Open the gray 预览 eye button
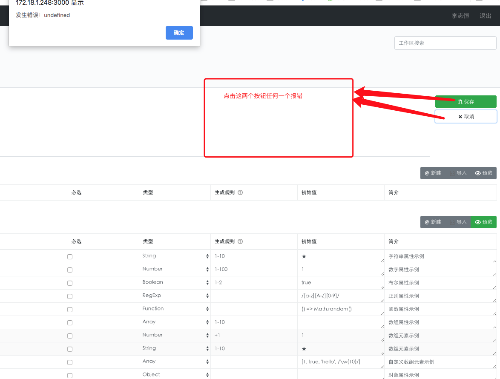The width and height of the screenshot is (500, 379). pos(483,173)
